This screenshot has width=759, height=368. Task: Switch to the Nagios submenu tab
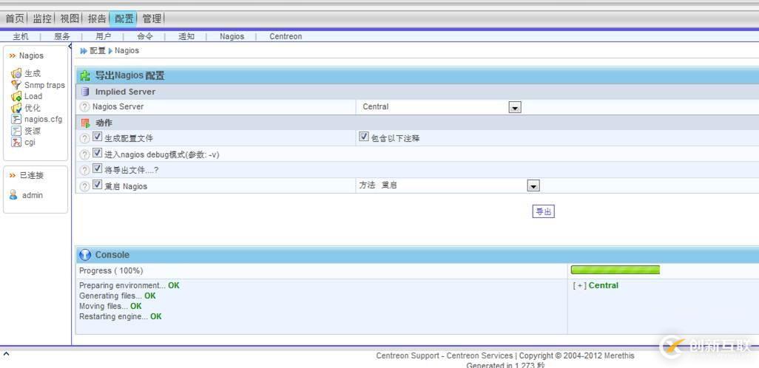[x=232, y=36]
